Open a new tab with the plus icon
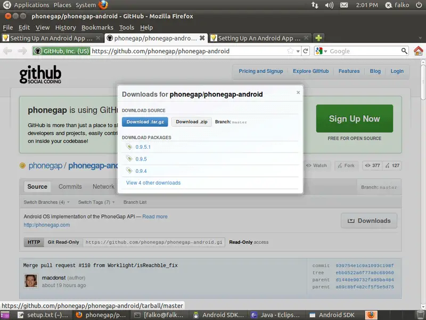 point(318,38)
